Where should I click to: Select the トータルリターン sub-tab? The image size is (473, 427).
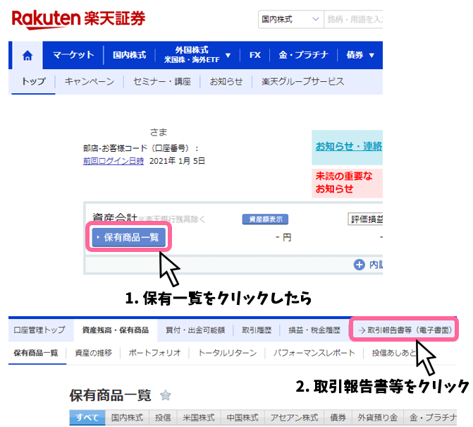[228, 353]
